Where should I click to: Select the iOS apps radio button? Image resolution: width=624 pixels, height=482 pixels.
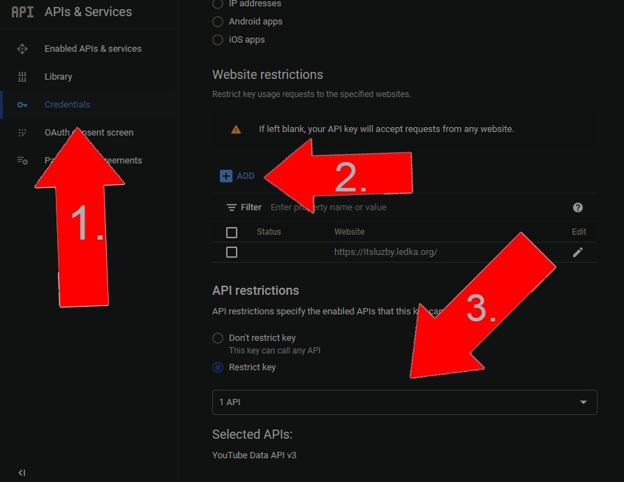coord(218,40)
